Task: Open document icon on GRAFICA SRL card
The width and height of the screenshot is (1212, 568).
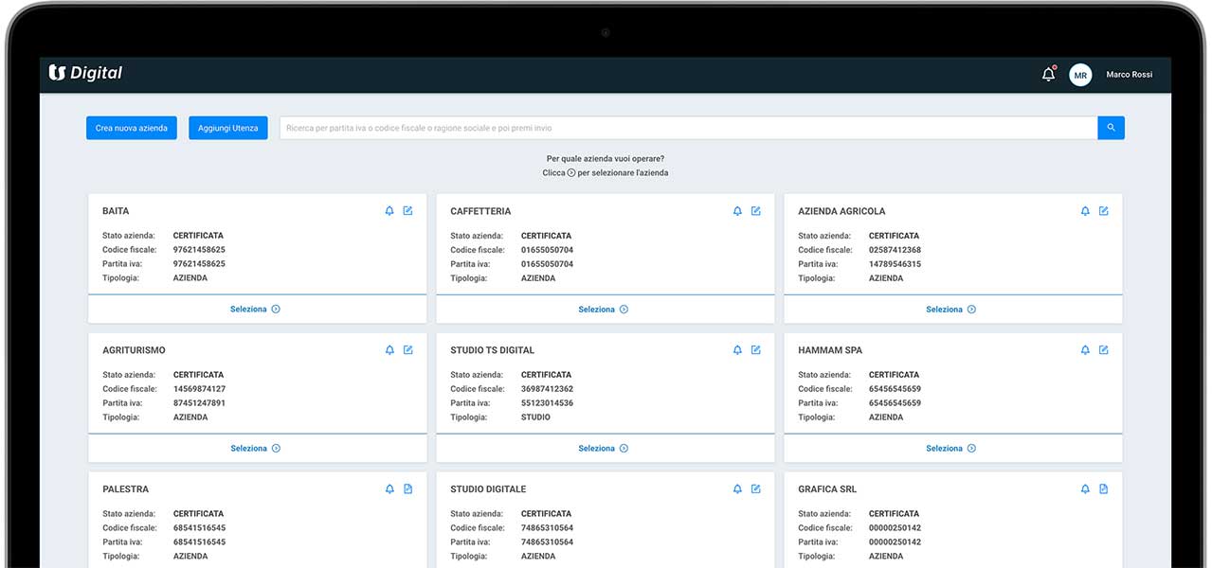Action: coord(1104,489)
